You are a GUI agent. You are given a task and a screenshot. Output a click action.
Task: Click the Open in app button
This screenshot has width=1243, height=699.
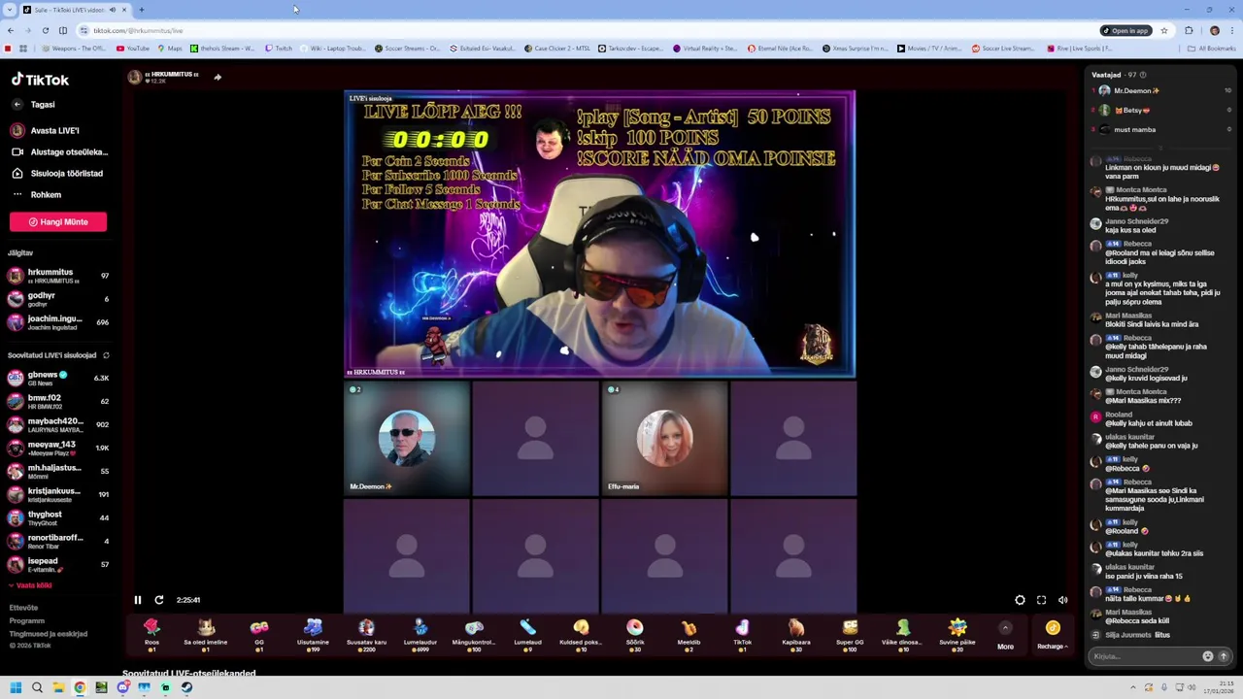[1125, 30]
